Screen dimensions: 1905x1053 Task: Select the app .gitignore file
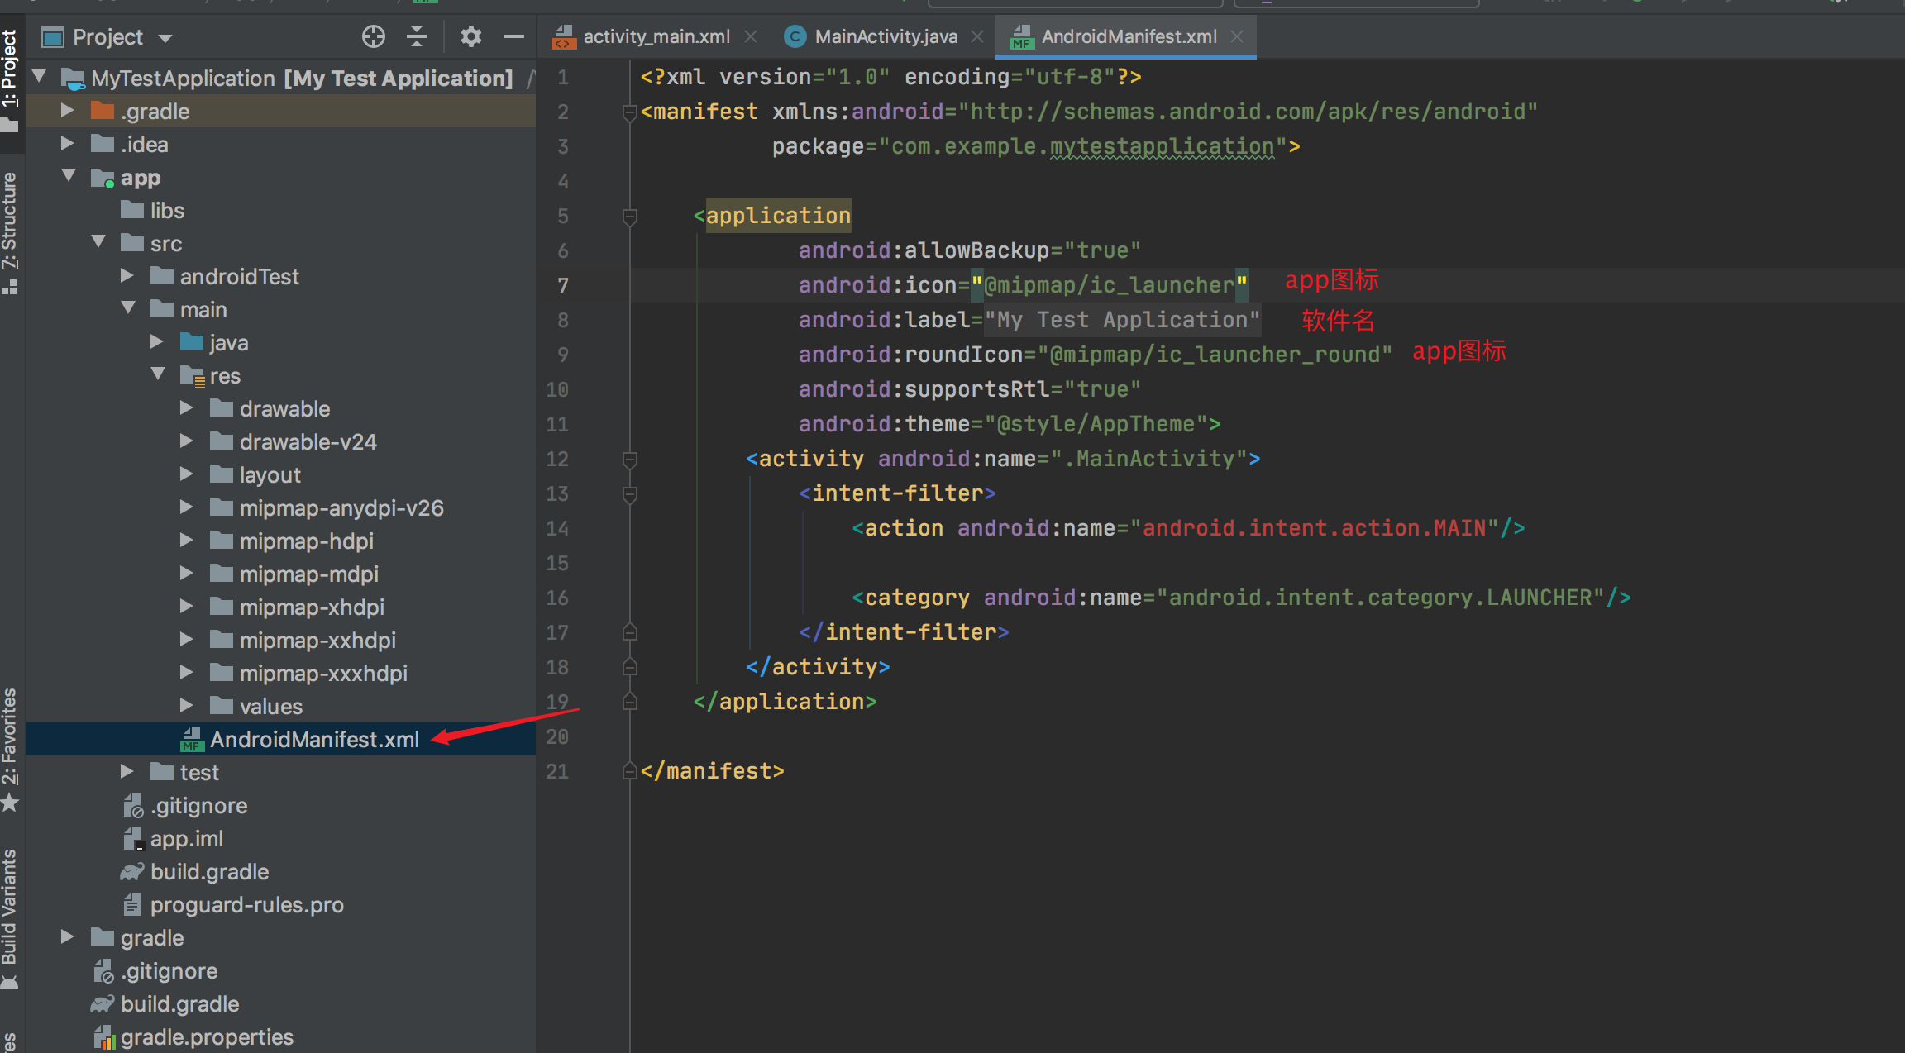[x=185, y=805]
